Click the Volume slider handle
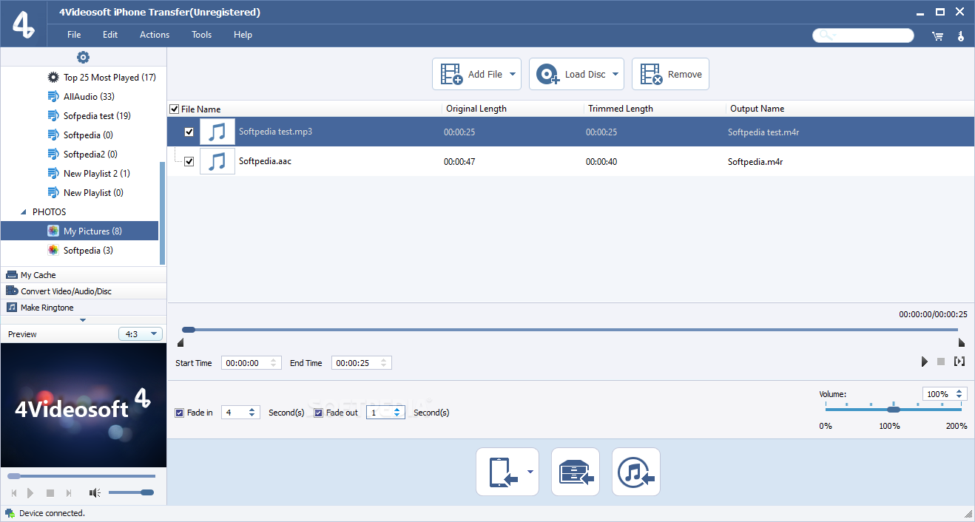 [894, 409]
